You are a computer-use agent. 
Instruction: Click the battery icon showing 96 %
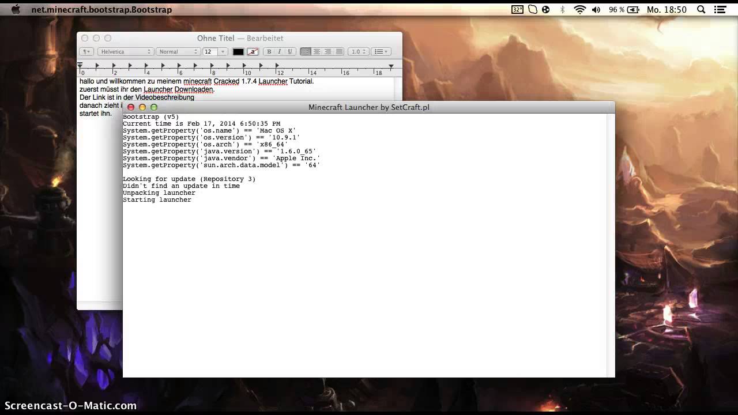[x=633, y=10]
